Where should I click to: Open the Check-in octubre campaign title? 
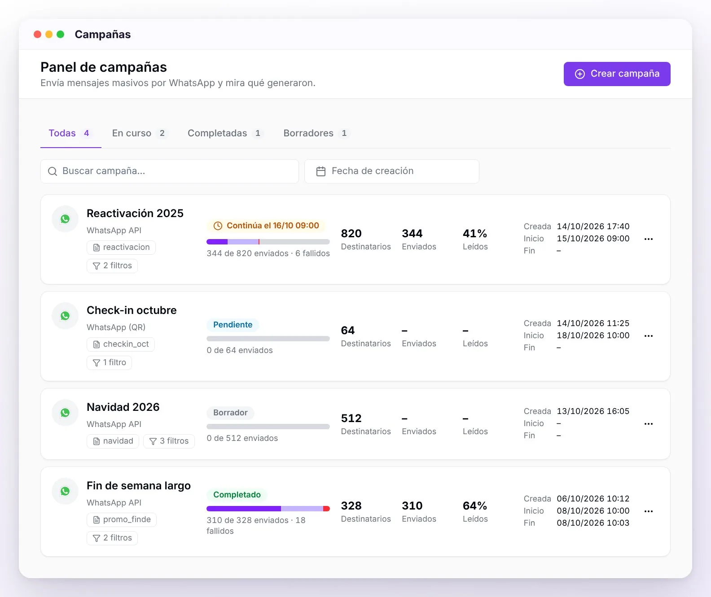[132, 310]
